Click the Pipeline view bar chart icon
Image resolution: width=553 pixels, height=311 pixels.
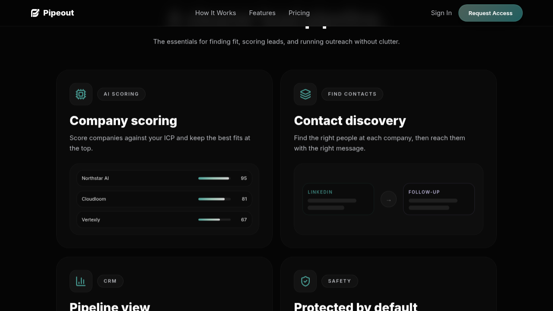81,281
